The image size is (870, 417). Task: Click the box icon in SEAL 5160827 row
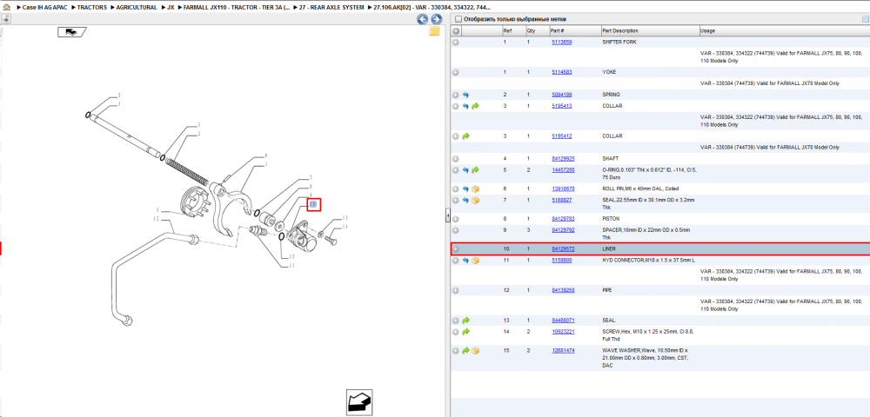(476, 200)
